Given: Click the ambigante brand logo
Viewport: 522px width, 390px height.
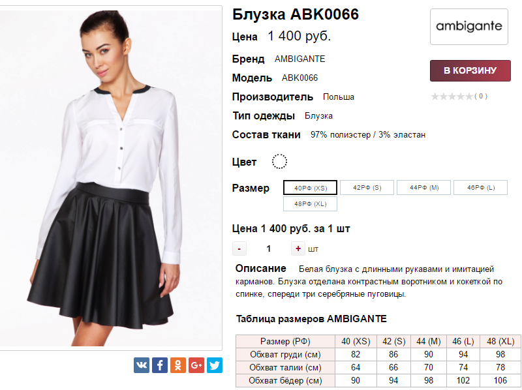Looking at the screenshot, I should click(469, 27).
